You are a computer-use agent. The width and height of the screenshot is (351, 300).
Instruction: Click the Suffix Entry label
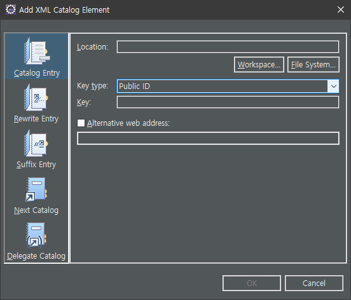pos(36,165)
